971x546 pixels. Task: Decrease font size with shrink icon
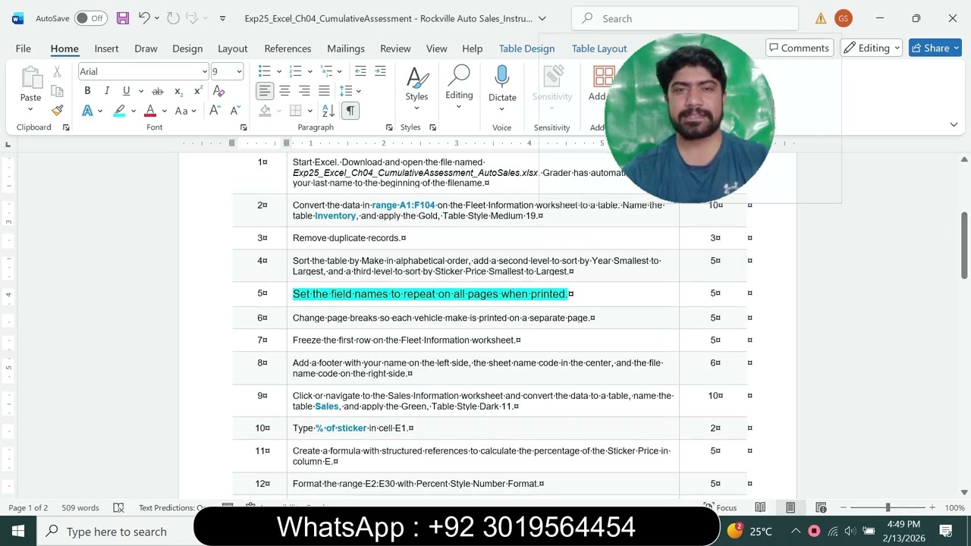pyautogui.click(x=235, y=111)
